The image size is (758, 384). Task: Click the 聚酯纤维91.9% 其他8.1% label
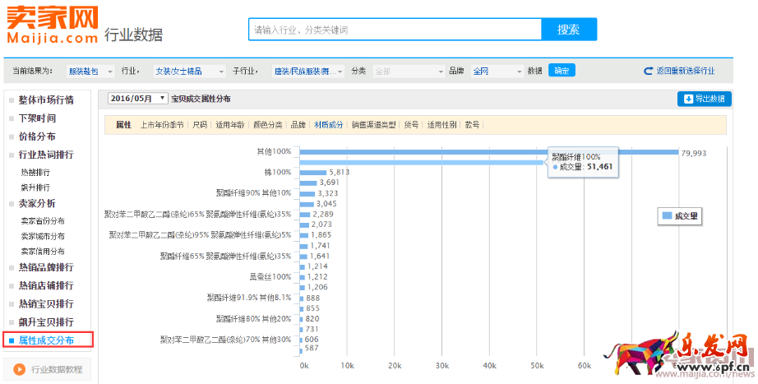click(249, 298)
